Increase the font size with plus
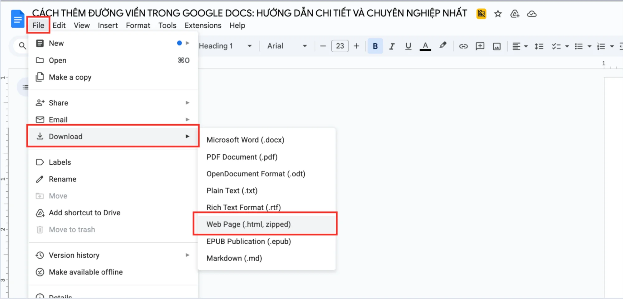The height and width of the screenshot is (299, 623). (357, 46)
